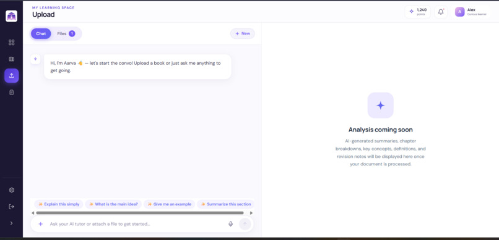Open settings gear in sidebar
This screenshot has height=240, width=499.
click(12, 190)
